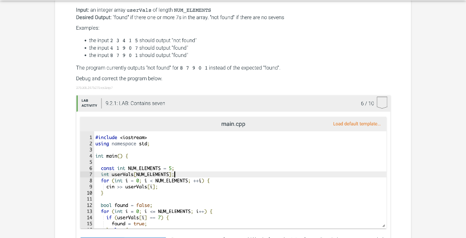This screenshot has width=466, height=238.
Task: Click the LAB ACTIVITY label
Action: point(89,103)
